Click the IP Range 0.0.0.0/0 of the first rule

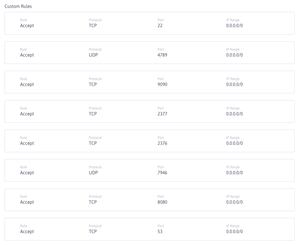click(234, 25)
